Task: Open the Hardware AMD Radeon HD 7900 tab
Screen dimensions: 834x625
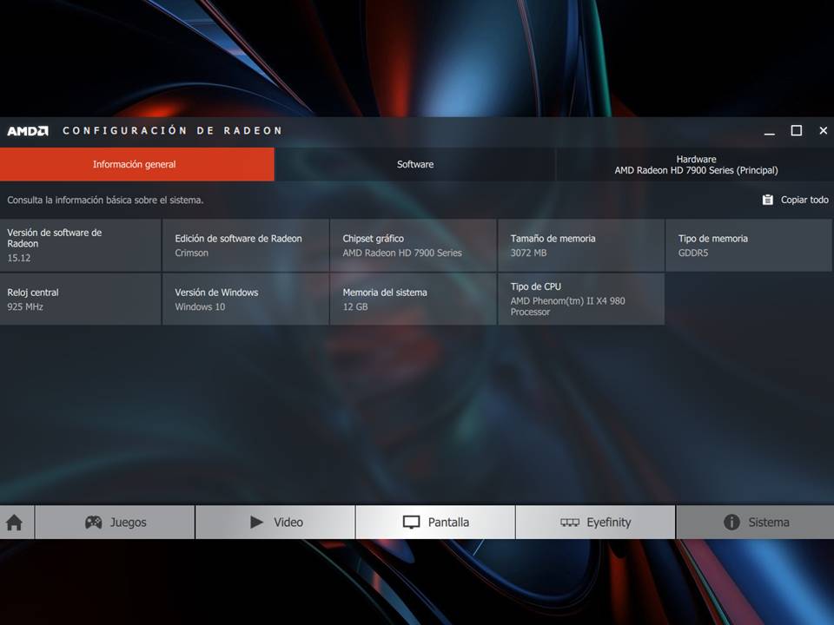Action: click(696, 164)
